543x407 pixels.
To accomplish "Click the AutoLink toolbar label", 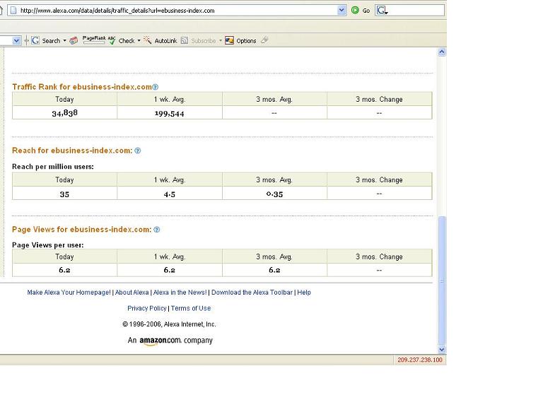I will [165, 41].
